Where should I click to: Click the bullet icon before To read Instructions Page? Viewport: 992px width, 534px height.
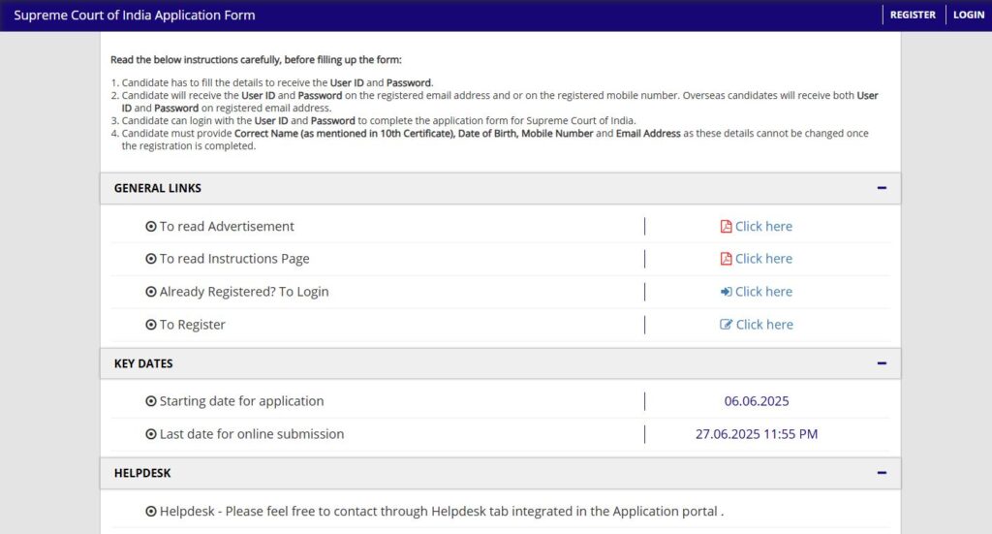[150, 259]
